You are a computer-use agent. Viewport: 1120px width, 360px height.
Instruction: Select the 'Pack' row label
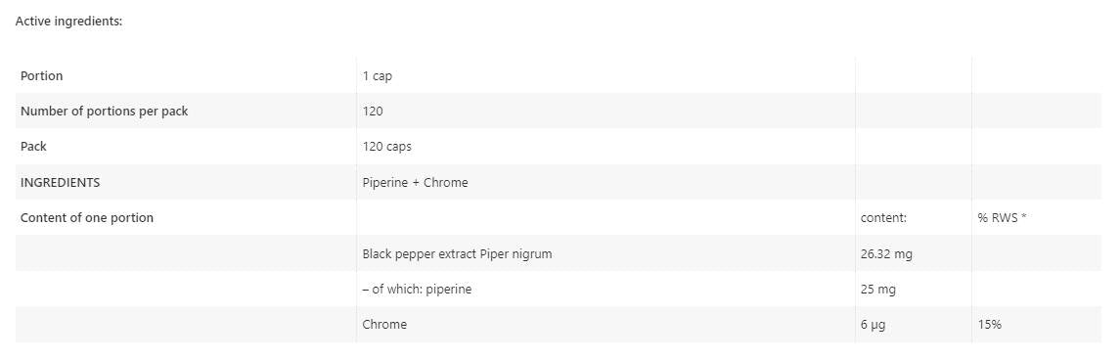(33, 147)
